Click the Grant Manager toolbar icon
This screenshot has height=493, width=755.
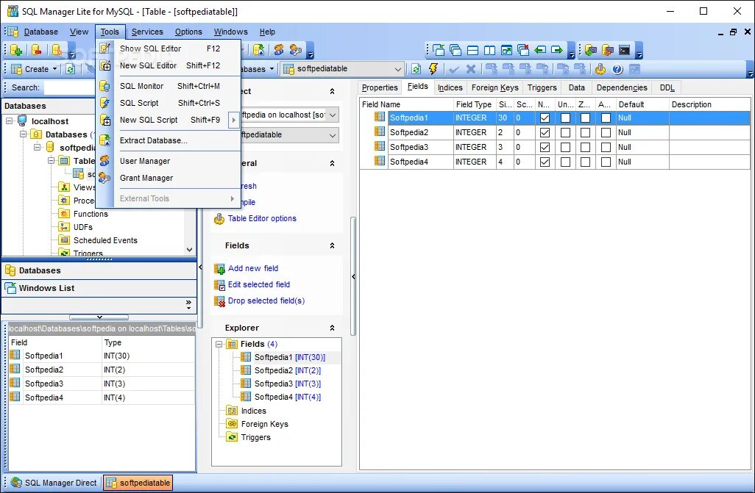[296, 50]
